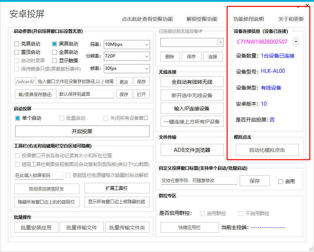This screenshot has height=252, width=314.
Task: Click 打开 save folder button
Action: tap(141, 94)
